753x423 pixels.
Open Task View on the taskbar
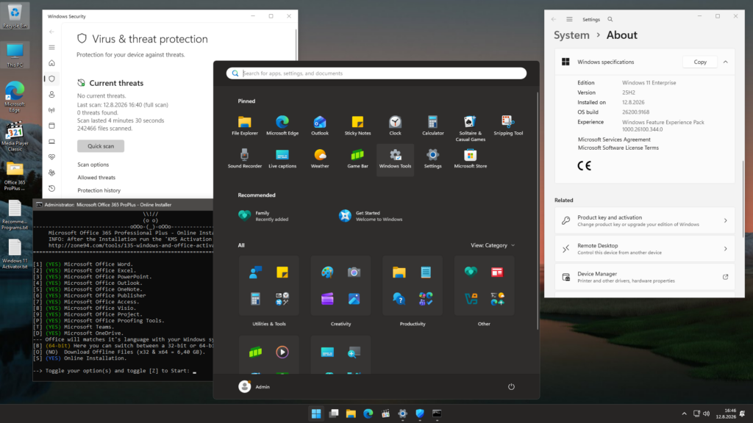point(334,413)
